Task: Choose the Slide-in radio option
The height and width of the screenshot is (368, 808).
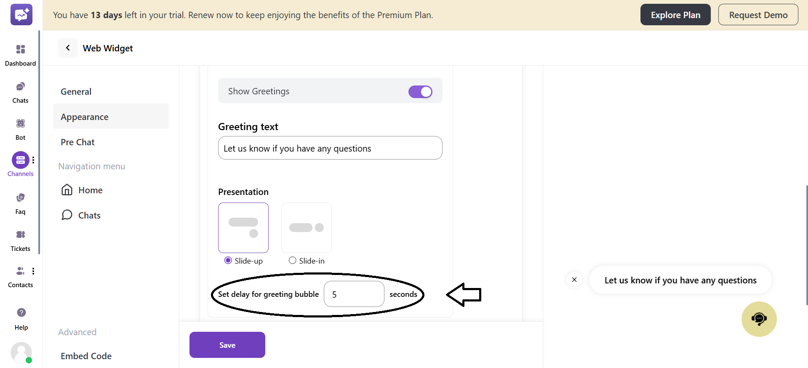Action: 293,260
